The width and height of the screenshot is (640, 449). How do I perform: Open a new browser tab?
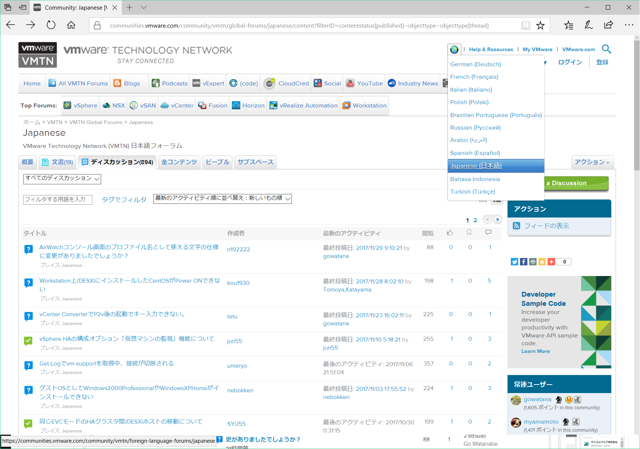tap(129, 7)
